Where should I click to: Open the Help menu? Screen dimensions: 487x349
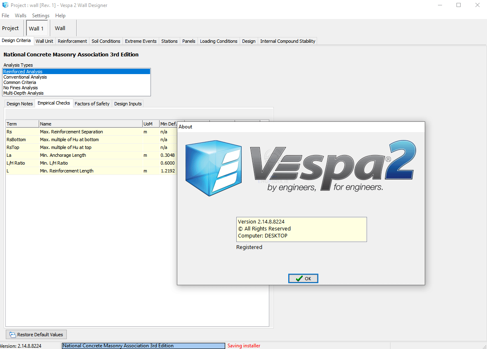[60, 16]
